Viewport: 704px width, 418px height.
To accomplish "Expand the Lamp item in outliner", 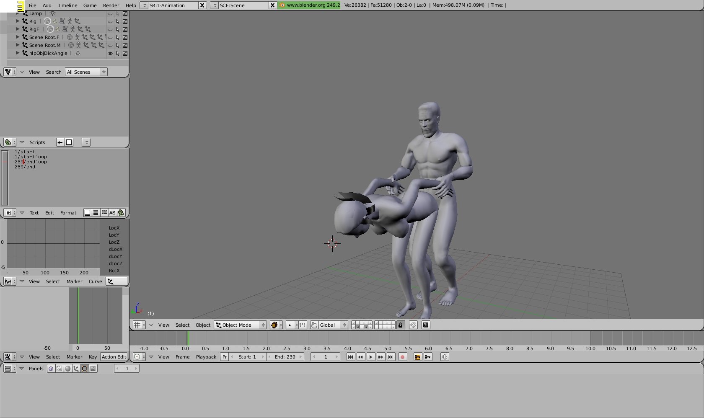I will [18, 13].
